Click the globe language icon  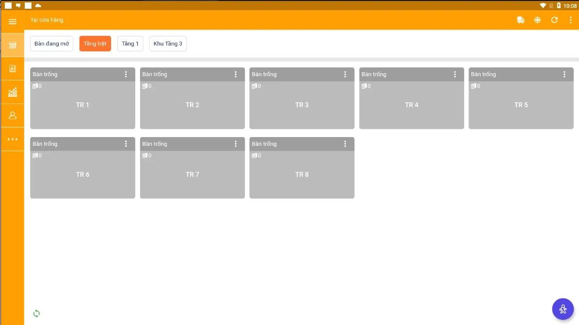click(x=537, y=20)
